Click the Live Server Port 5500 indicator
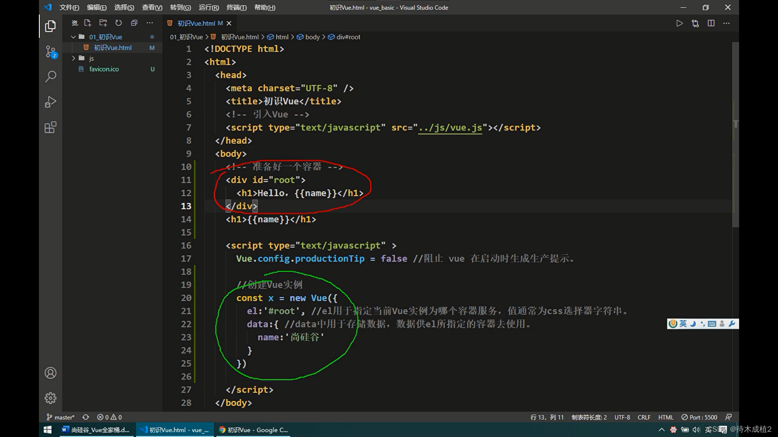 tap(699, 417)
